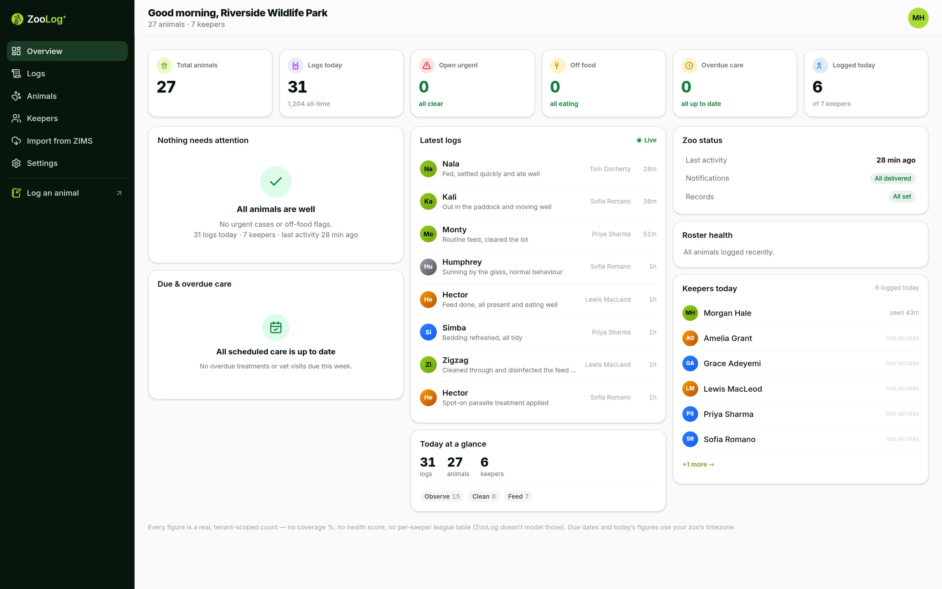
Task: Click Simba's blue Si avatar
Action: (x=428, y=332)
